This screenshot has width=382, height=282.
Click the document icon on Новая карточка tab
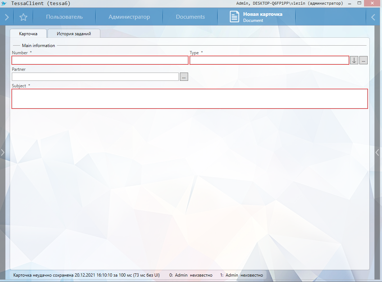coord(234,17)
